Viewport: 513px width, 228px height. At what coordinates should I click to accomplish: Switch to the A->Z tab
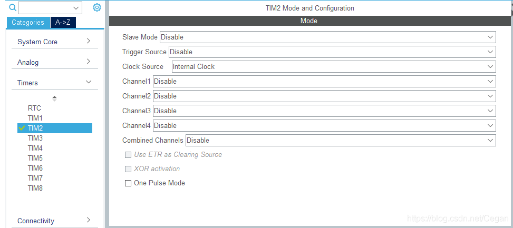pos(63,23)
